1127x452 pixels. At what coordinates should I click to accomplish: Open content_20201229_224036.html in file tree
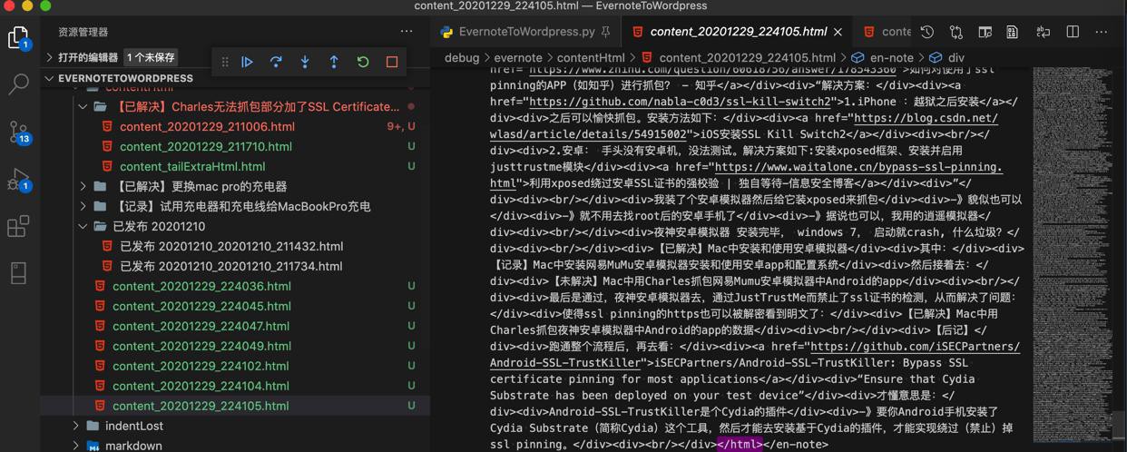(201, 286)
